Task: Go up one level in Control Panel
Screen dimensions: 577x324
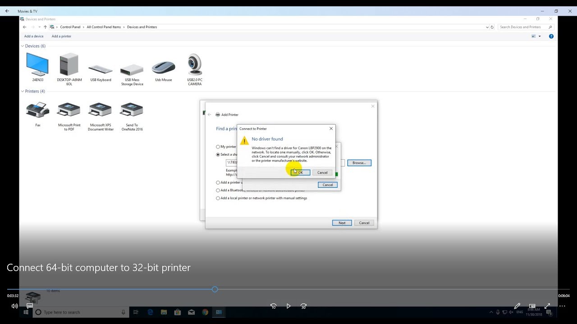Action: coord(45,27)
